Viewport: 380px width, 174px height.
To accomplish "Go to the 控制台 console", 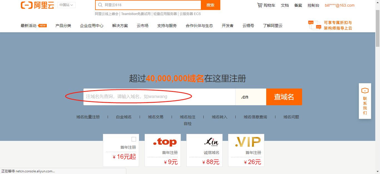I will point(314,5).
